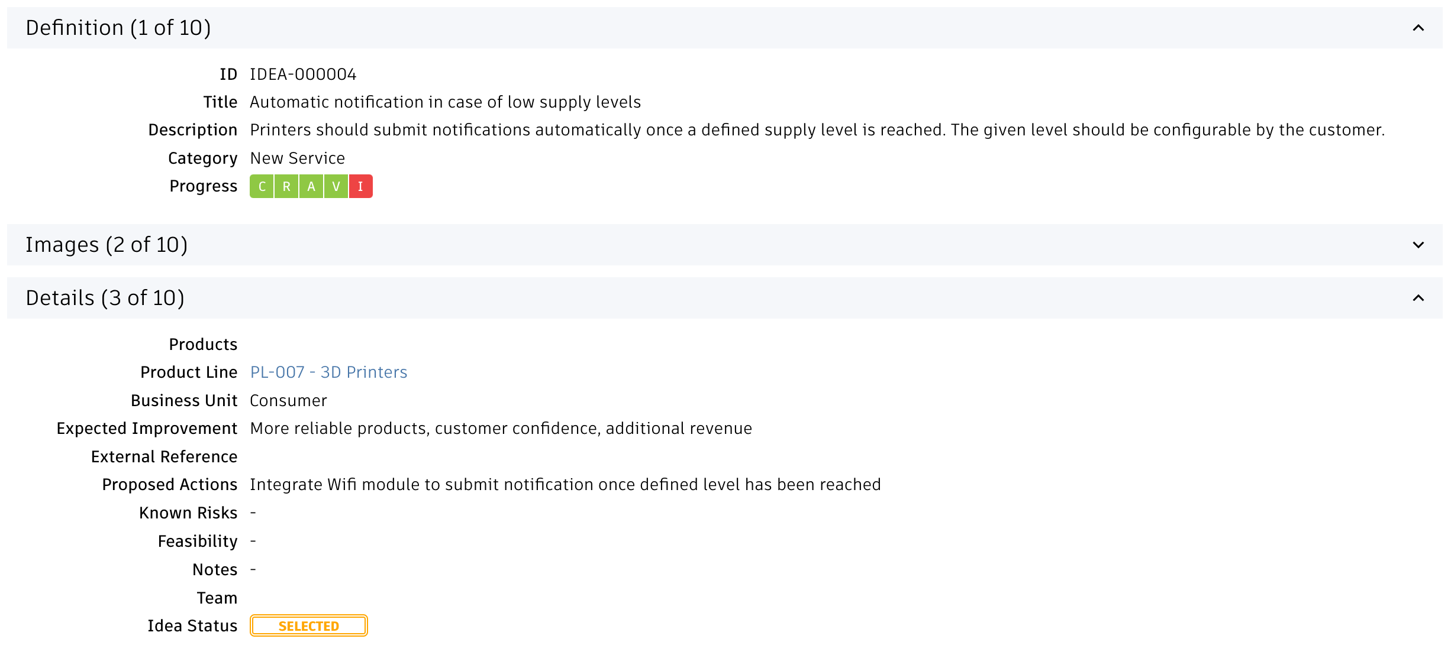Collapse the Definition section chevron
The width and height of the screenshot is (1451, 655).
click(1418, 28)
